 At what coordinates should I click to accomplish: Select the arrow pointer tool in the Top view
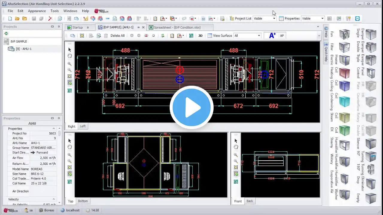click(x=70, y=141)
